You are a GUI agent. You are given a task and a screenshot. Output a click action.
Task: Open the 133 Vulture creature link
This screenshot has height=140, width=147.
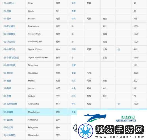pyautogui.click(x=7, y=96)
